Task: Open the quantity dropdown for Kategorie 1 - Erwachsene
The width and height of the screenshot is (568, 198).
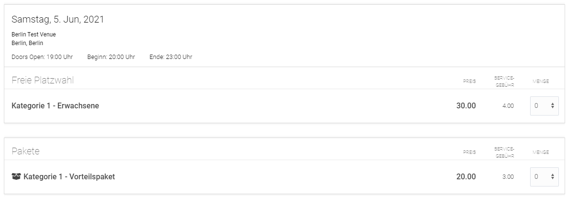Action: [x=544, y=106]
